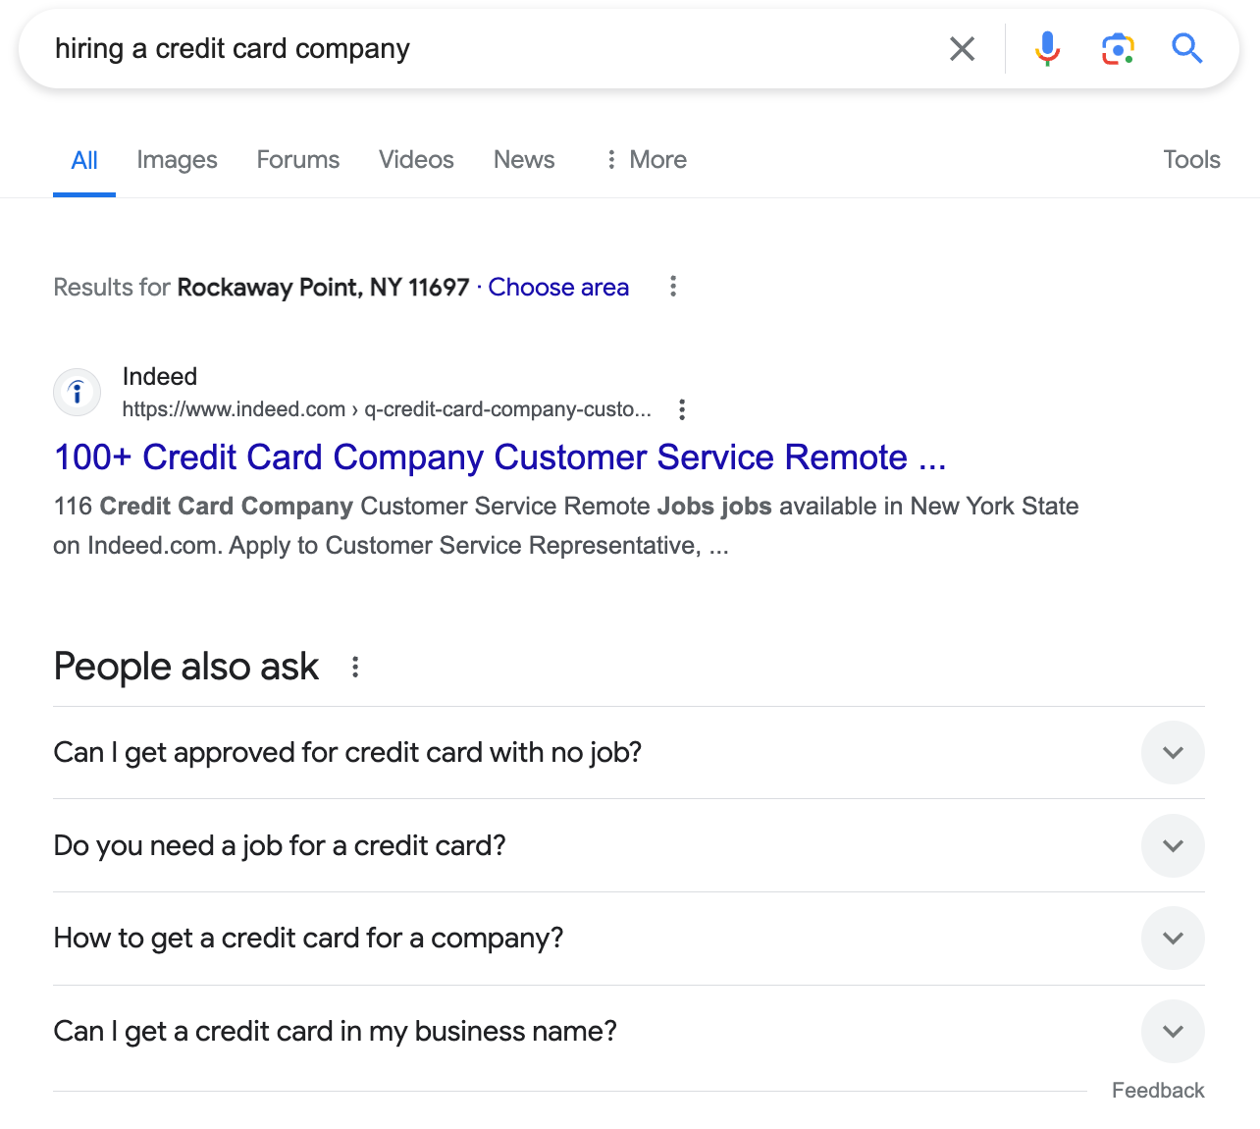Expand 'Can I get approved for credit card with no job?'

pos(1173,752)
